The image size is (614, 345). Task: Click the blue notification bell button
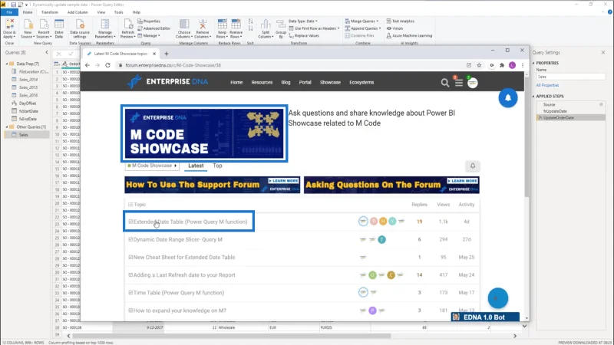[x=508, y=98]
